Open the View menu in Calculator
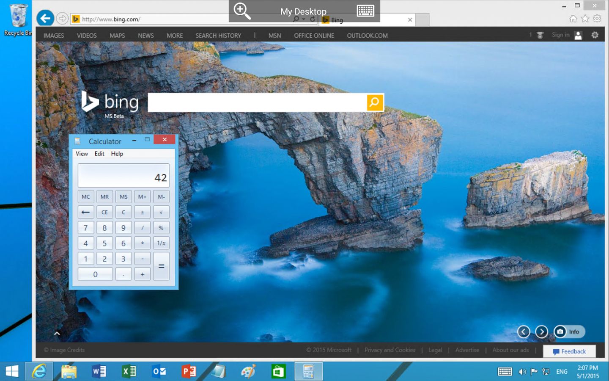 coord(82,154)
